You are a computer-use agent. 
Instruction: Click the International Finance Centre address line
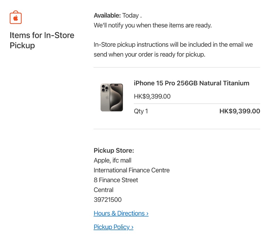click(x=132, y=170)
